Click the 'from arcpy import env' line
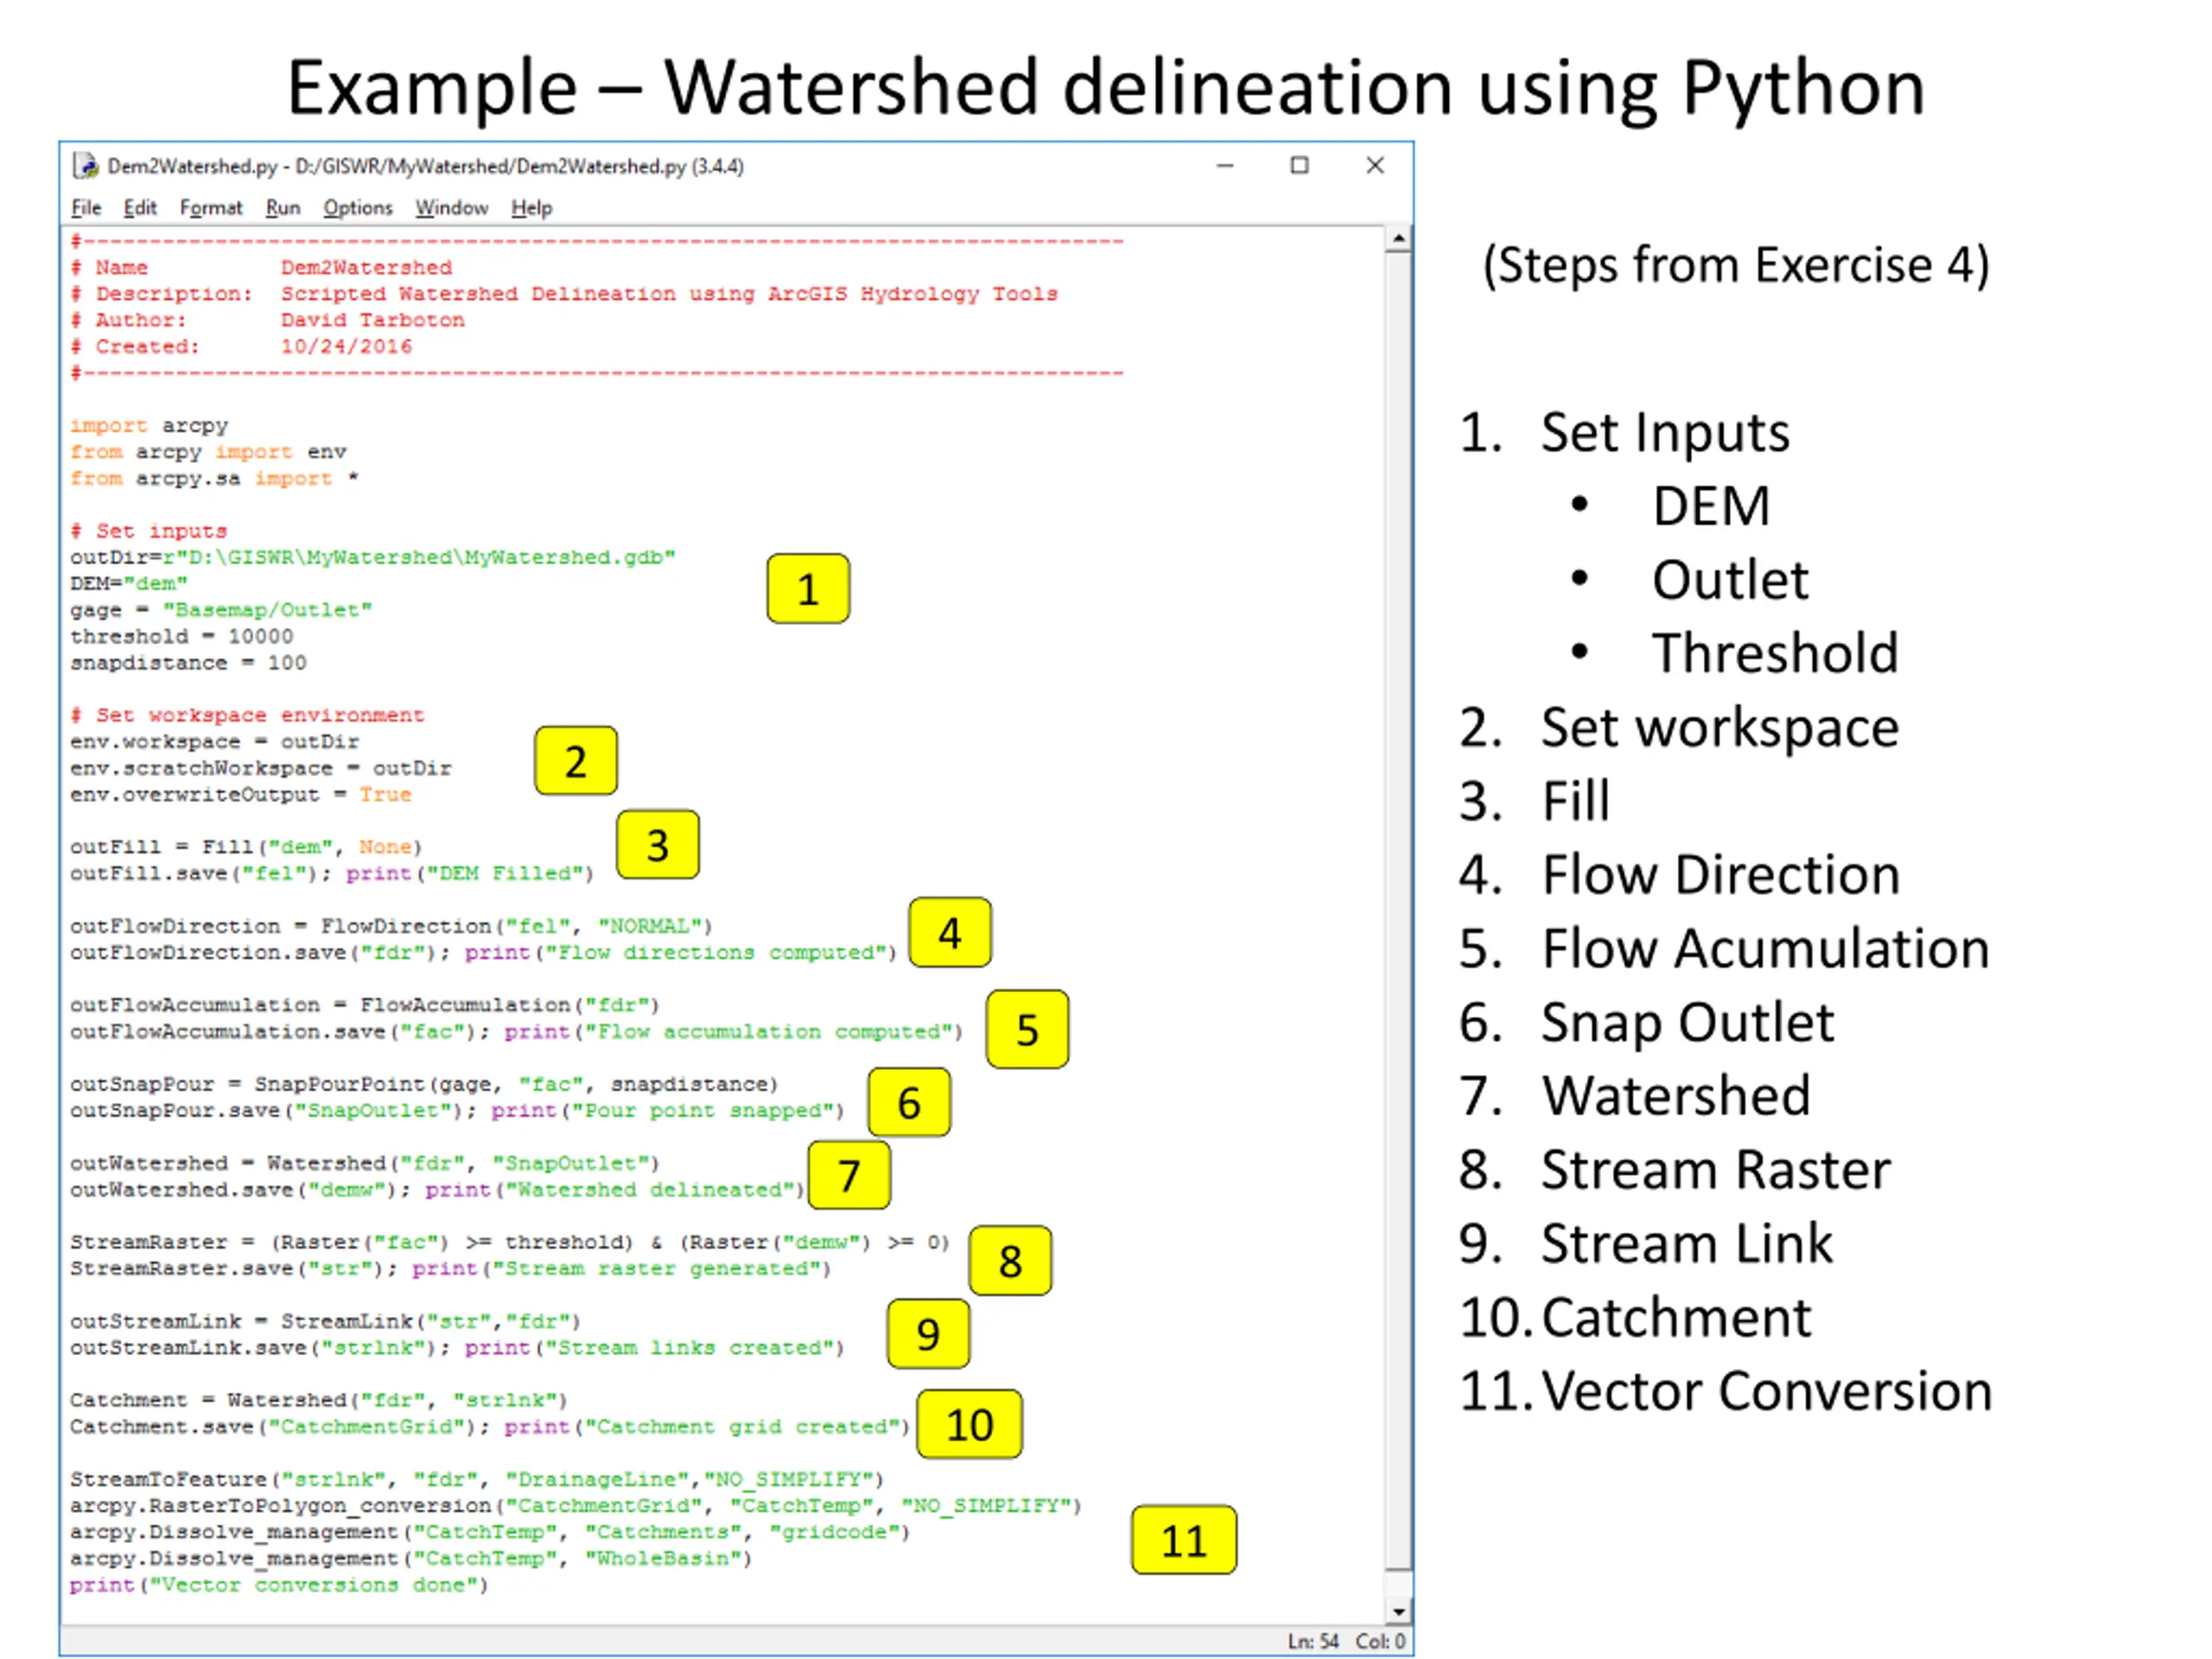The height and width of the screenshot is (1659, 2212). tap(208, 452)
